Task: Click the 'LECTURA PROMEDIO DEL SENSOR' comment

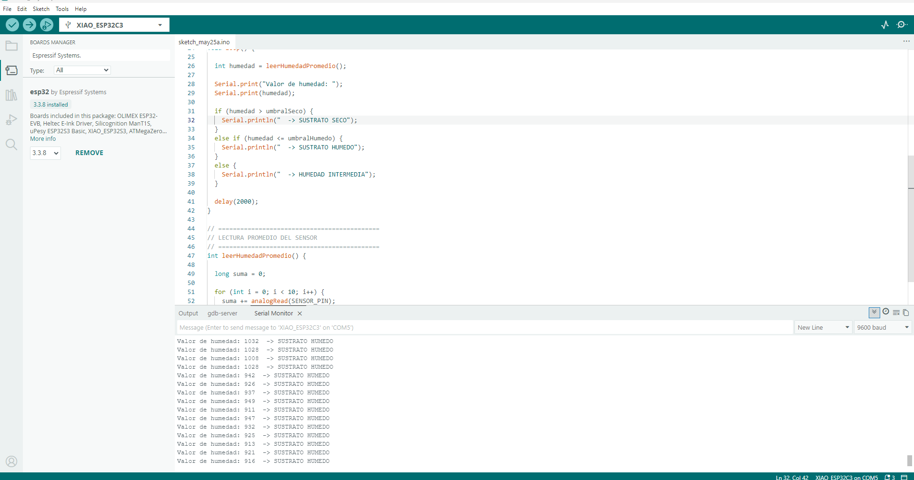Action: point(262,238)
